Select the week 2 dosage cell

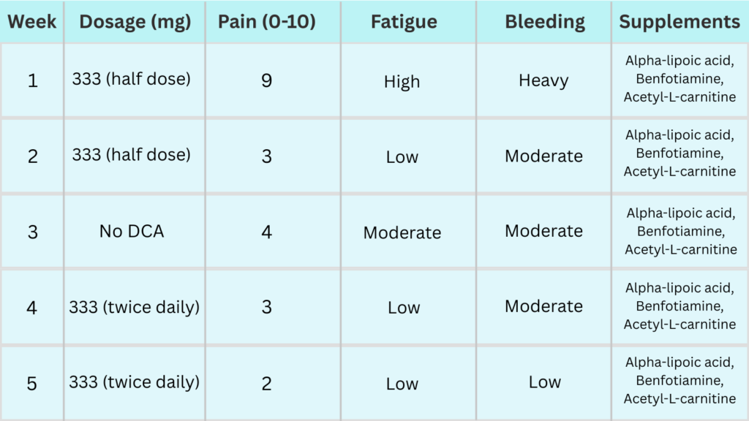132,155
